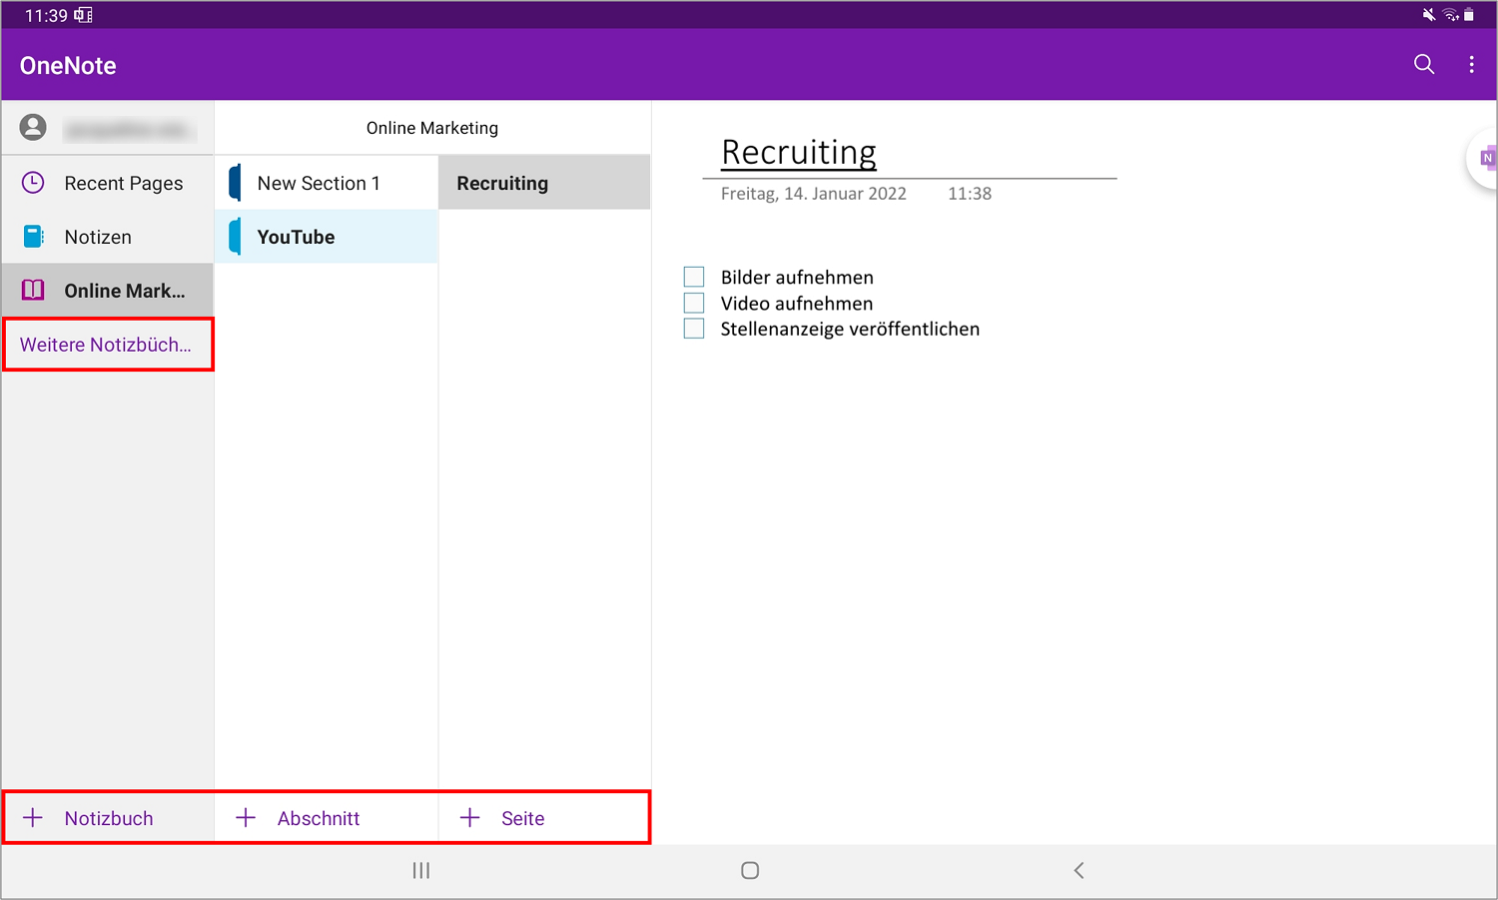The height and width of the screenshot is (900, 1498).
Task: Add a new Abschnitt
Action: coord(327,818)
